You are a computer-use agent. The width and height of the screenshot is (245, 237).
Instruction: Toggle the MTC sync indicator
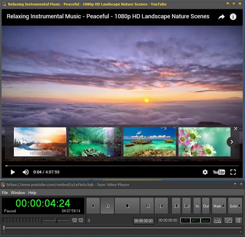(x=195, y=220)
